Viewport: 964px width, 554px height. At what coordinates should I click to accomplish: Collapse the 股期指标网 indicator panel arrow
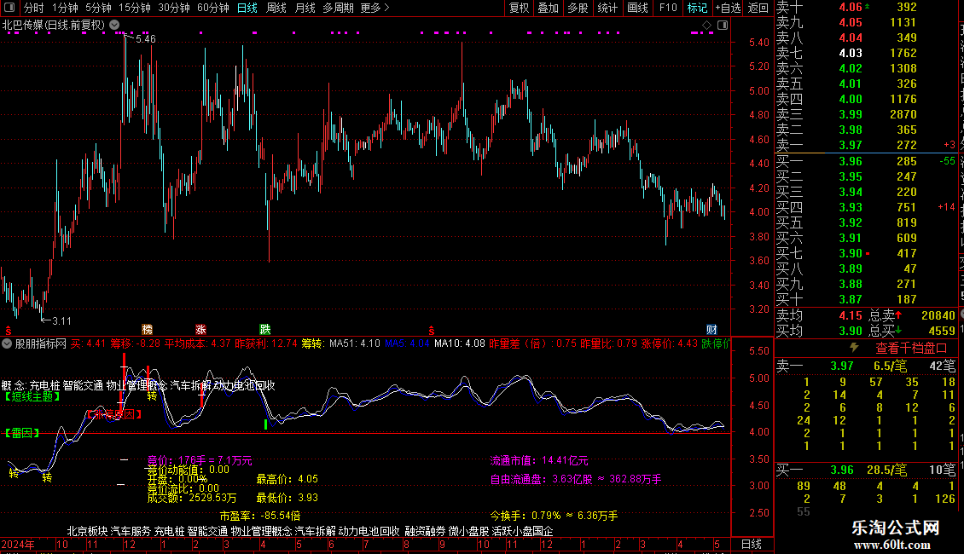7,343
